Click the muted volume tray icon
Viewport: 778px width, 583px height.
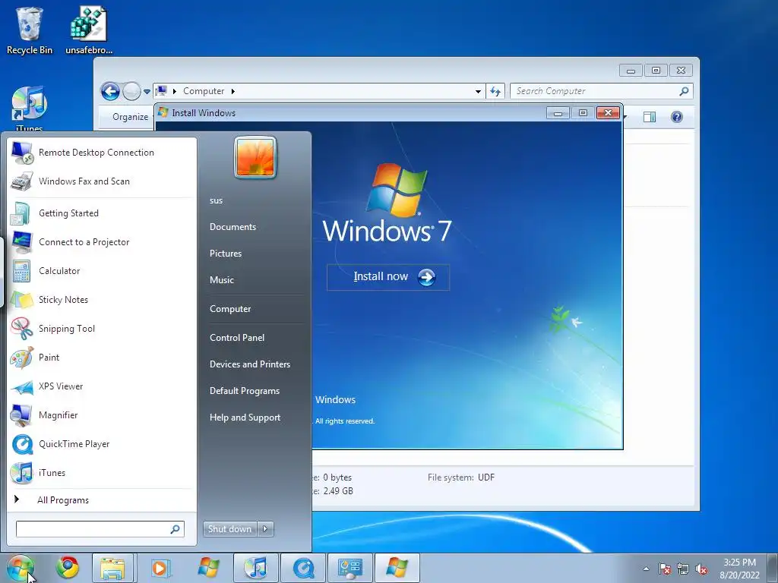click(x=701, y=569)
